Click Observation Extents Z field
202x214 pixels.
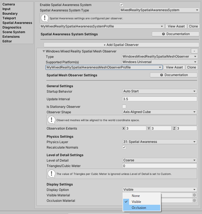(x=187, y=128)
